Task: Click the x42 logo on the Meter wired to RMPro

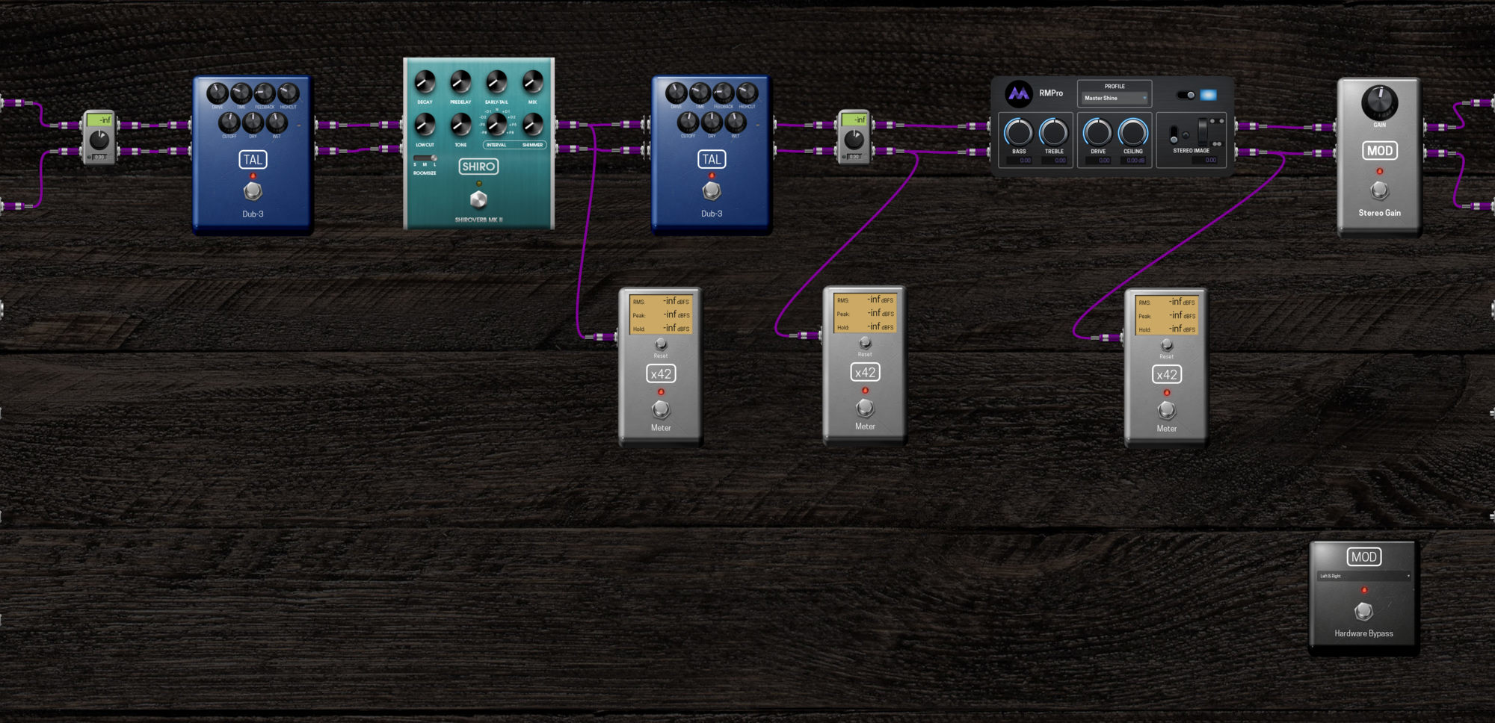Action: 1166,375
